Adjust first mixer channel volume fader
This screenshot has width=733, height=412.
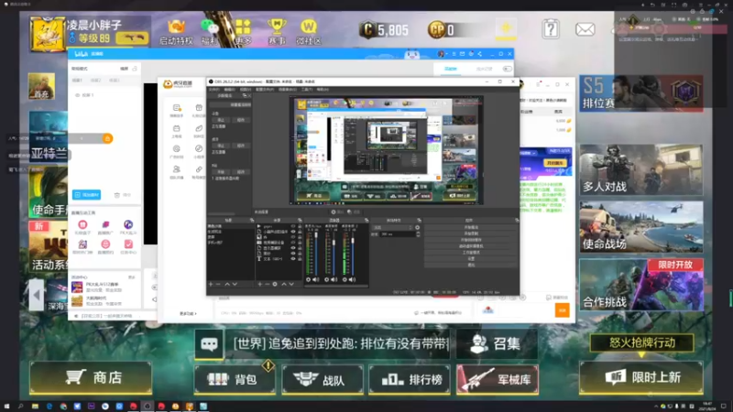point(316,236)
